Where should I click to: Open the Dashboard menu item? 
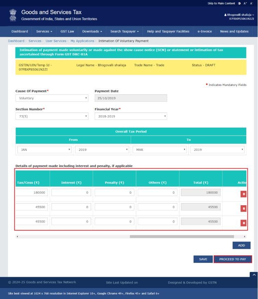[20, 32]
